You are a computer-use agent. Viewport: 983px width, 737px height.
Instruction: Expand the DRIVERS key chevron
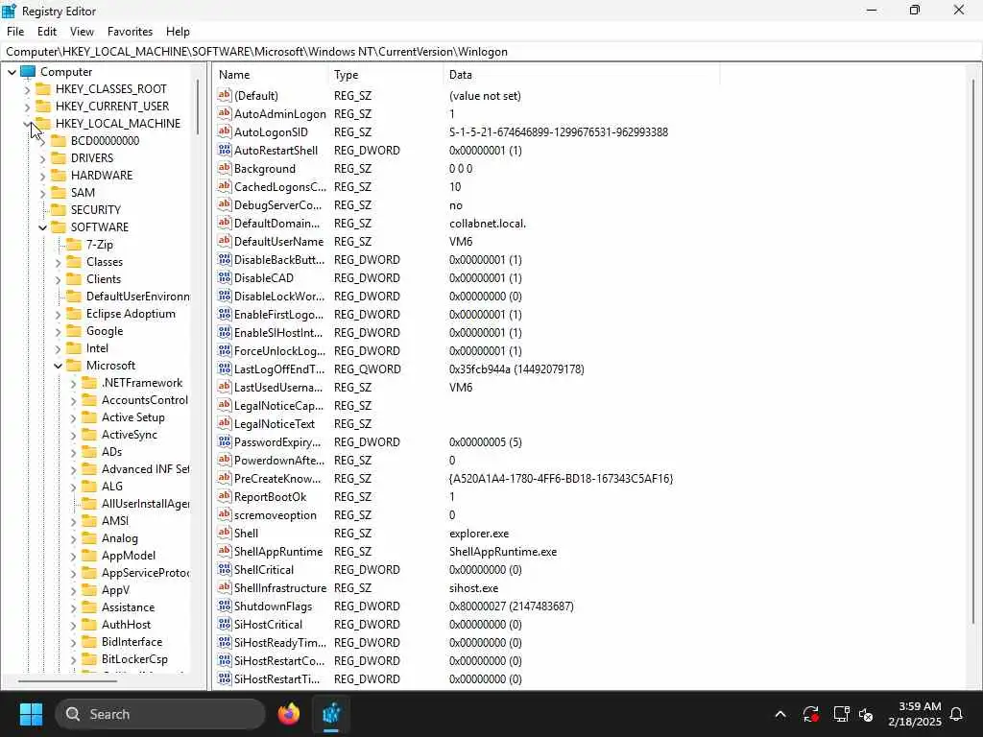click(x=42, y=158)
